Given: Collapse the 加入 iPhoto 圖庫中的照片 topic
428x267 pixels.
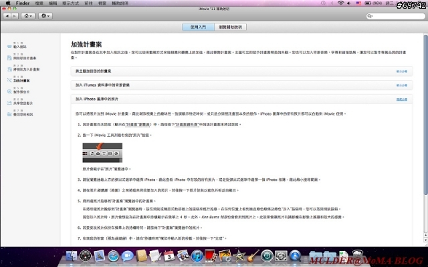Looking at the screenshot, I should click(241, 99).
